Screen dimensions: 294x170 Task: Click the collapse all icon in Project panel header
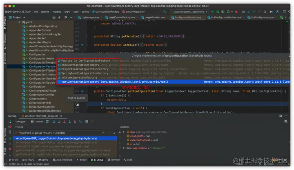point(59,17)
